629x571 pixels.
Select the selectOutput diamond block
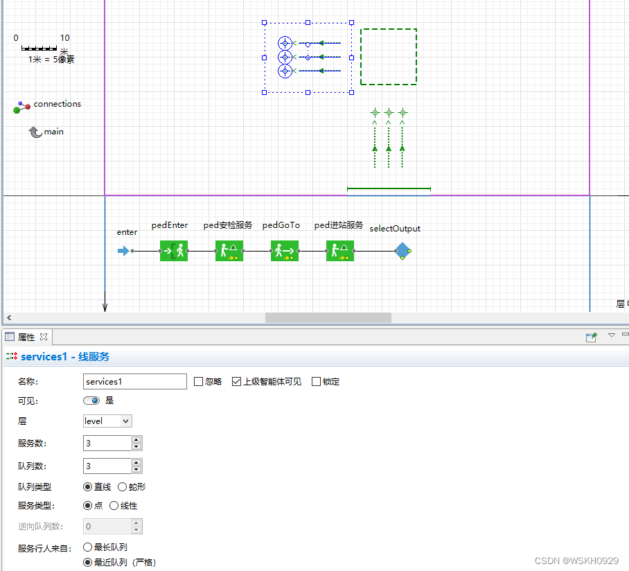pyautogui.click(x=402, y=251)
